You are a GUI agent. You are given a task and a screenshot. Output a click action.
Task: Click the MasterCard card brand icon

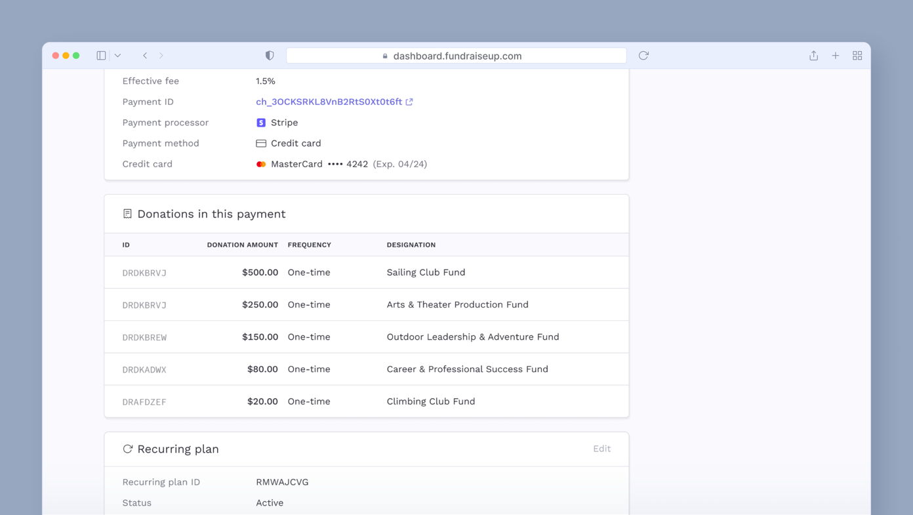tap(260, 164)
